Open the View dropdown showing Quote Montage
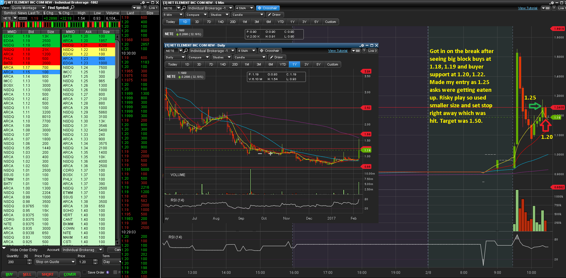The image size is (566, 278). [28, 8]
